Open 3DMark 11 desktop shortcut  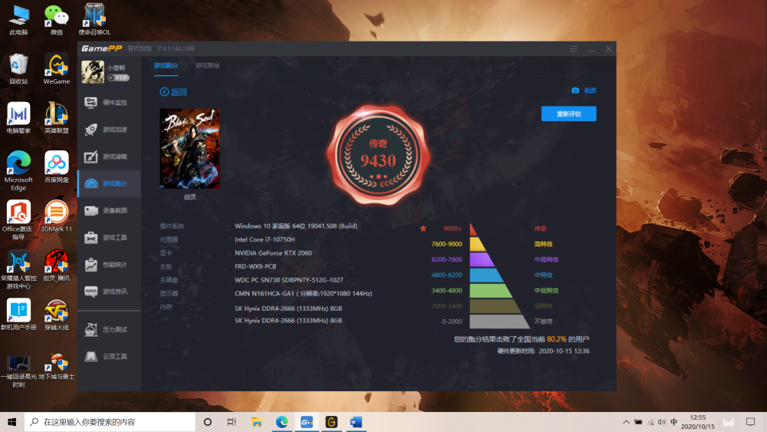click(56, 216)
